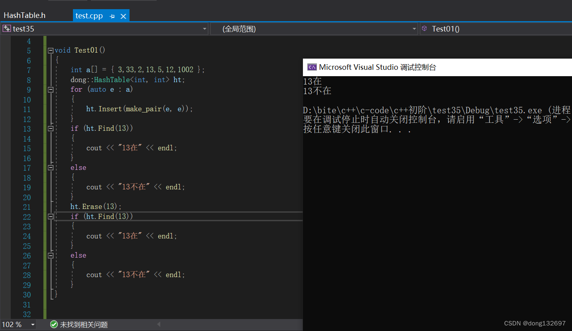Click the console output line 13不在
572x331 pixels.
[317, 91]
